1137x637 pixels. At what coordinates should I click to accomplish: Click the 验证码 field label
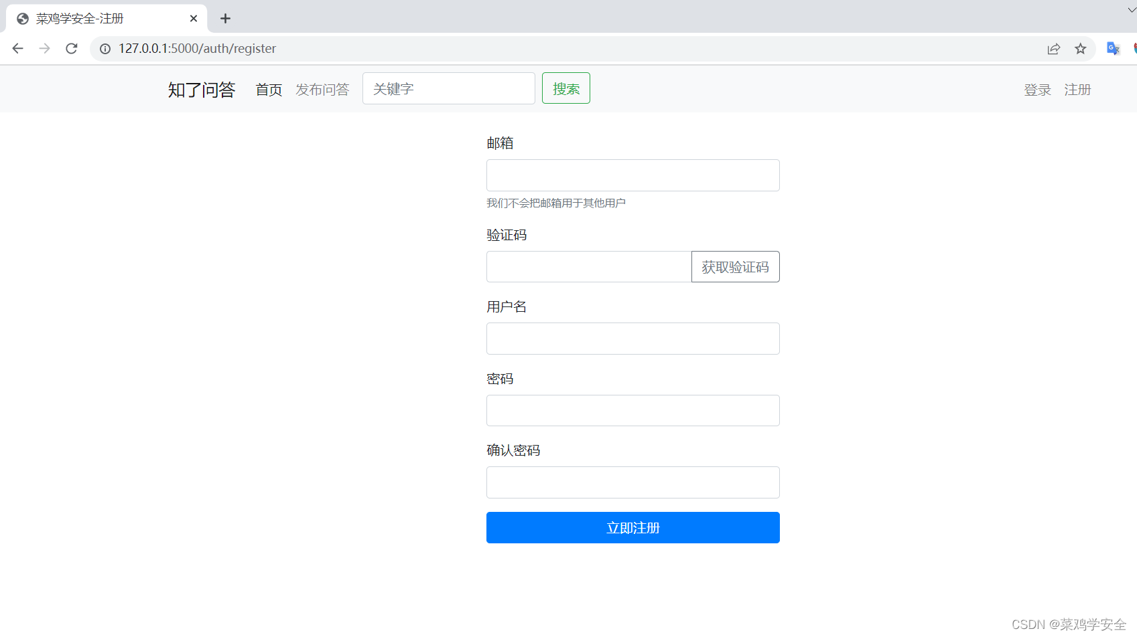(507, 235)
